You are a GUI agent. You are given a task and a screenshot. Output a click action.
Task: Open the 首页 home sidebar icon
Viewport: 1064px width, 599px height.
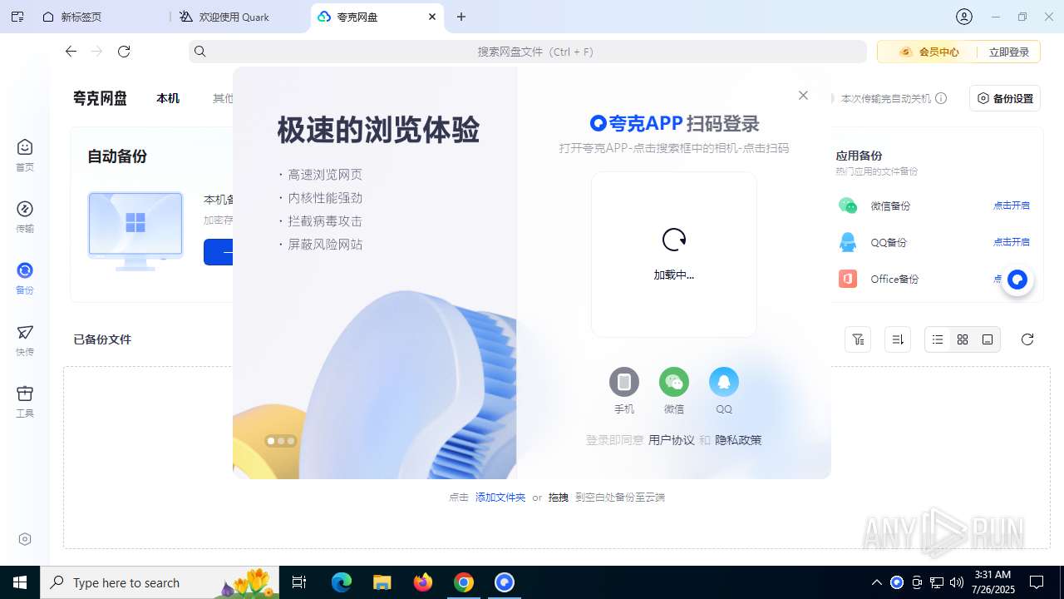tap(25, 155)
